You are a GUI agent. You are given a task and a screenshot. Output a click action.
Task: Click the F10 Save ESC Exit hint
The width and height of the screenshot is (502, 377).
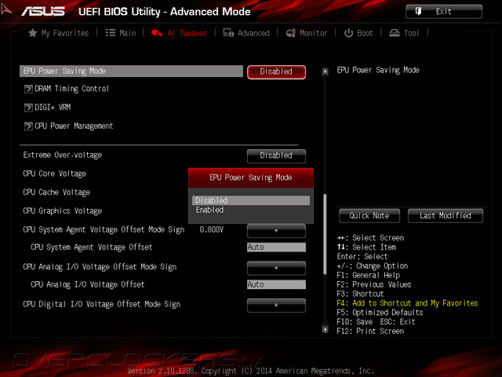tap(376, 322)
